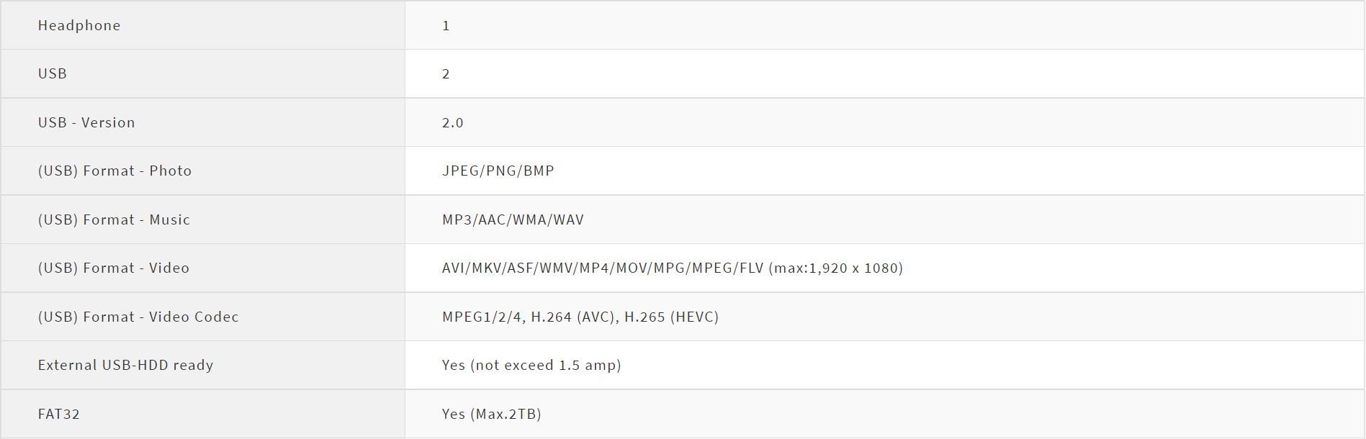Click the "Yes (not exceed 1.5 amp)" value
The width and height of the screenshot is (1366, 439).
pos(531,365)
